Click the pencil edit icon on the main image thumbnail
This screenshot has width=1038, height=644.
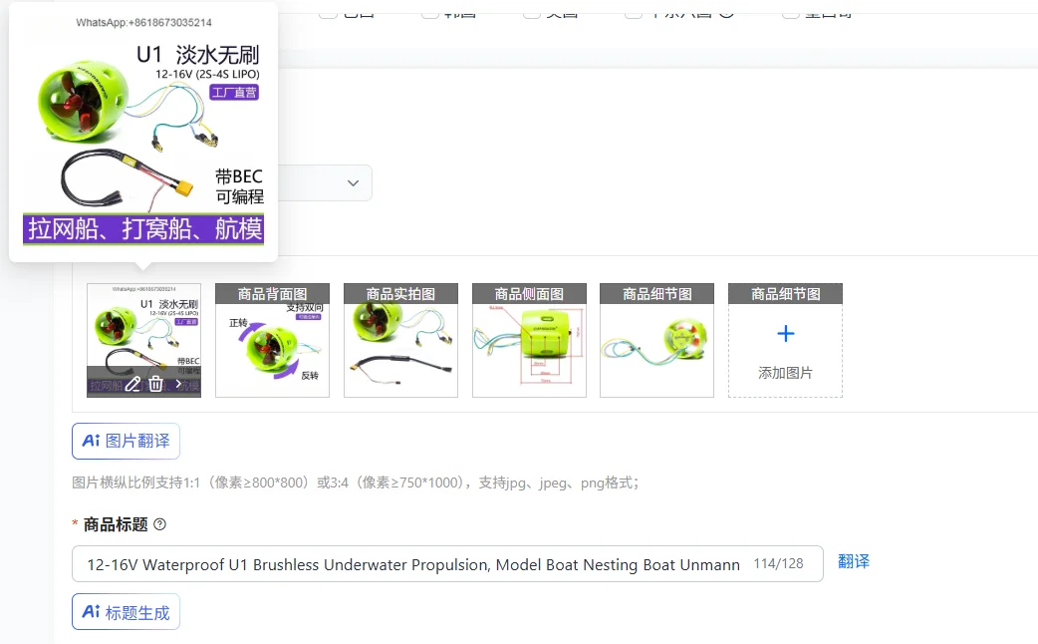point(132,384)
